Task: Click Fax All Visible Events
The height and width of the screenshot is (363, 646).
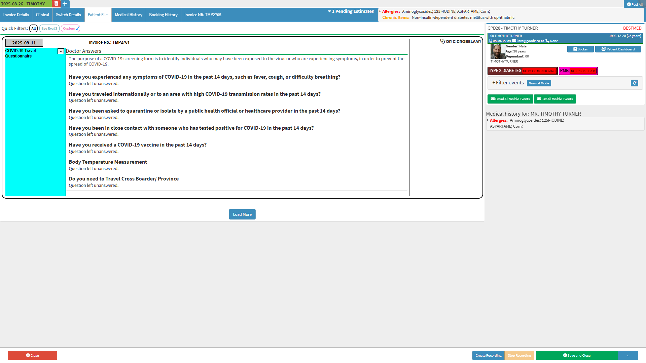Action: (x=555, y=99)
